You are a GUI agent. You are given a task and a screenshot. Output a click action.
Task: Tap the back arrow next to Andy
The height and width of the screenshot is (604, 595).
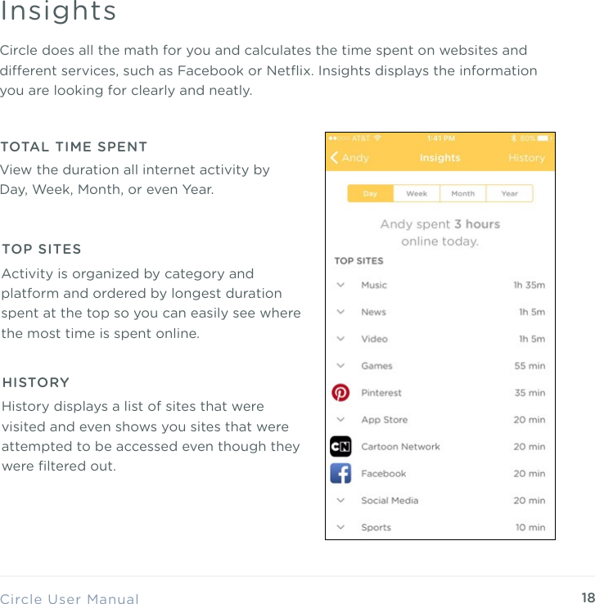click(x=335, y=158)
